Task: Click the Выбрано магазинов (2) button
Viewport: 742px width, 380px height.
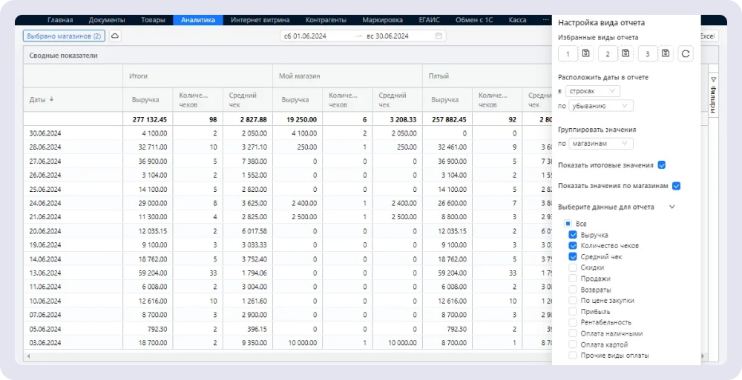Action: pyautogui.click(x=64, y=36)
